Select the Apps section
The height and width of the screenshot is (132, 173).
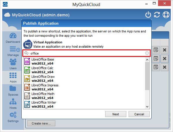[13, 77]
